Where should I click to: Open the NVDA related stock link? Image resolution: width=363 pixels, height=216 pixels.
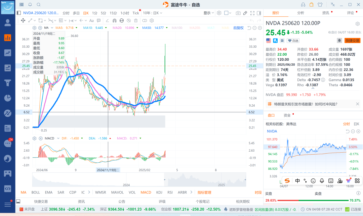(272, 131)
